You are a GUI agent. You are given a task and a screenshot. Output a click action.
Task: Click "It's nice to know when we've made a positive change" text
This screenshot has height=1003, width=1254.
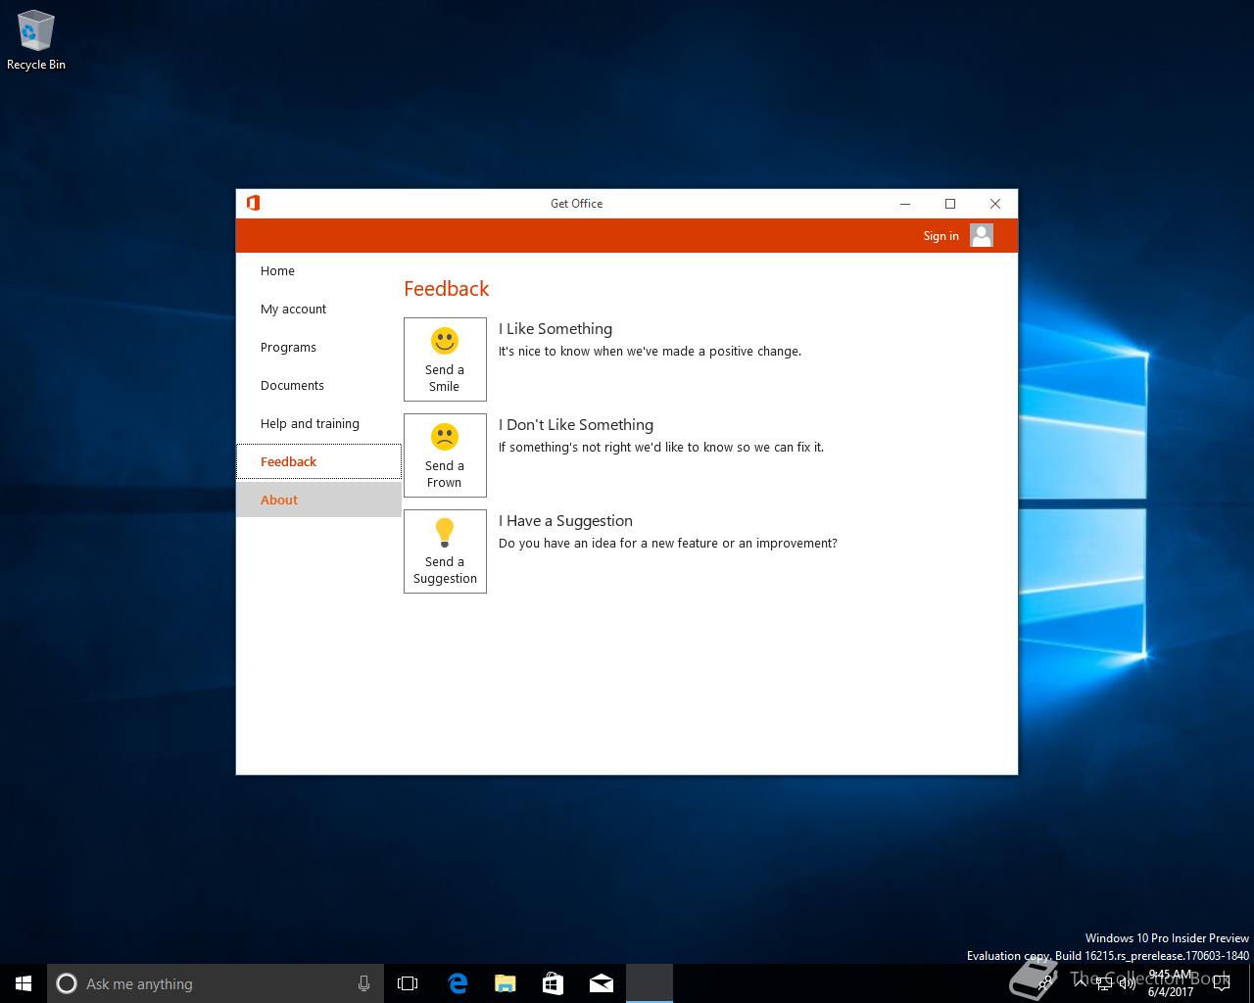pos(650,352)
